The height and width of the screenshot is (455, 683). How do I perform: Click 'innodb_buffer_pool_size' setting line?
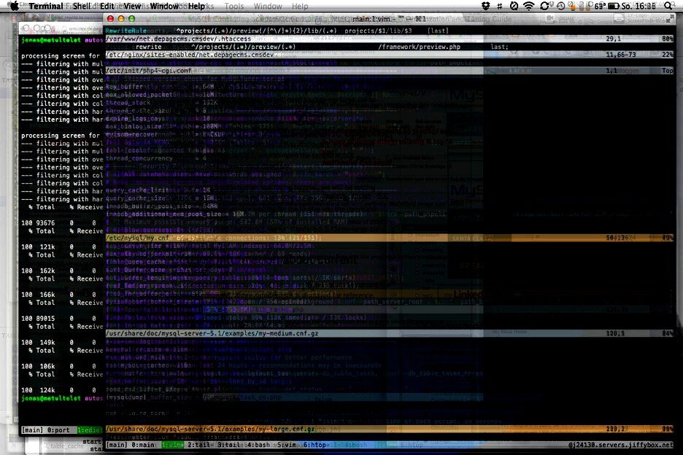(x=161, y=206)
